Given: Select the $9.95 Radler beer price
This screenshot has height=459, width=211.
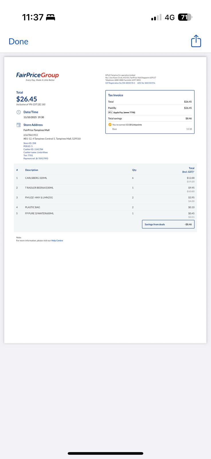Looking at the screenshot, I should click(191, 188).
